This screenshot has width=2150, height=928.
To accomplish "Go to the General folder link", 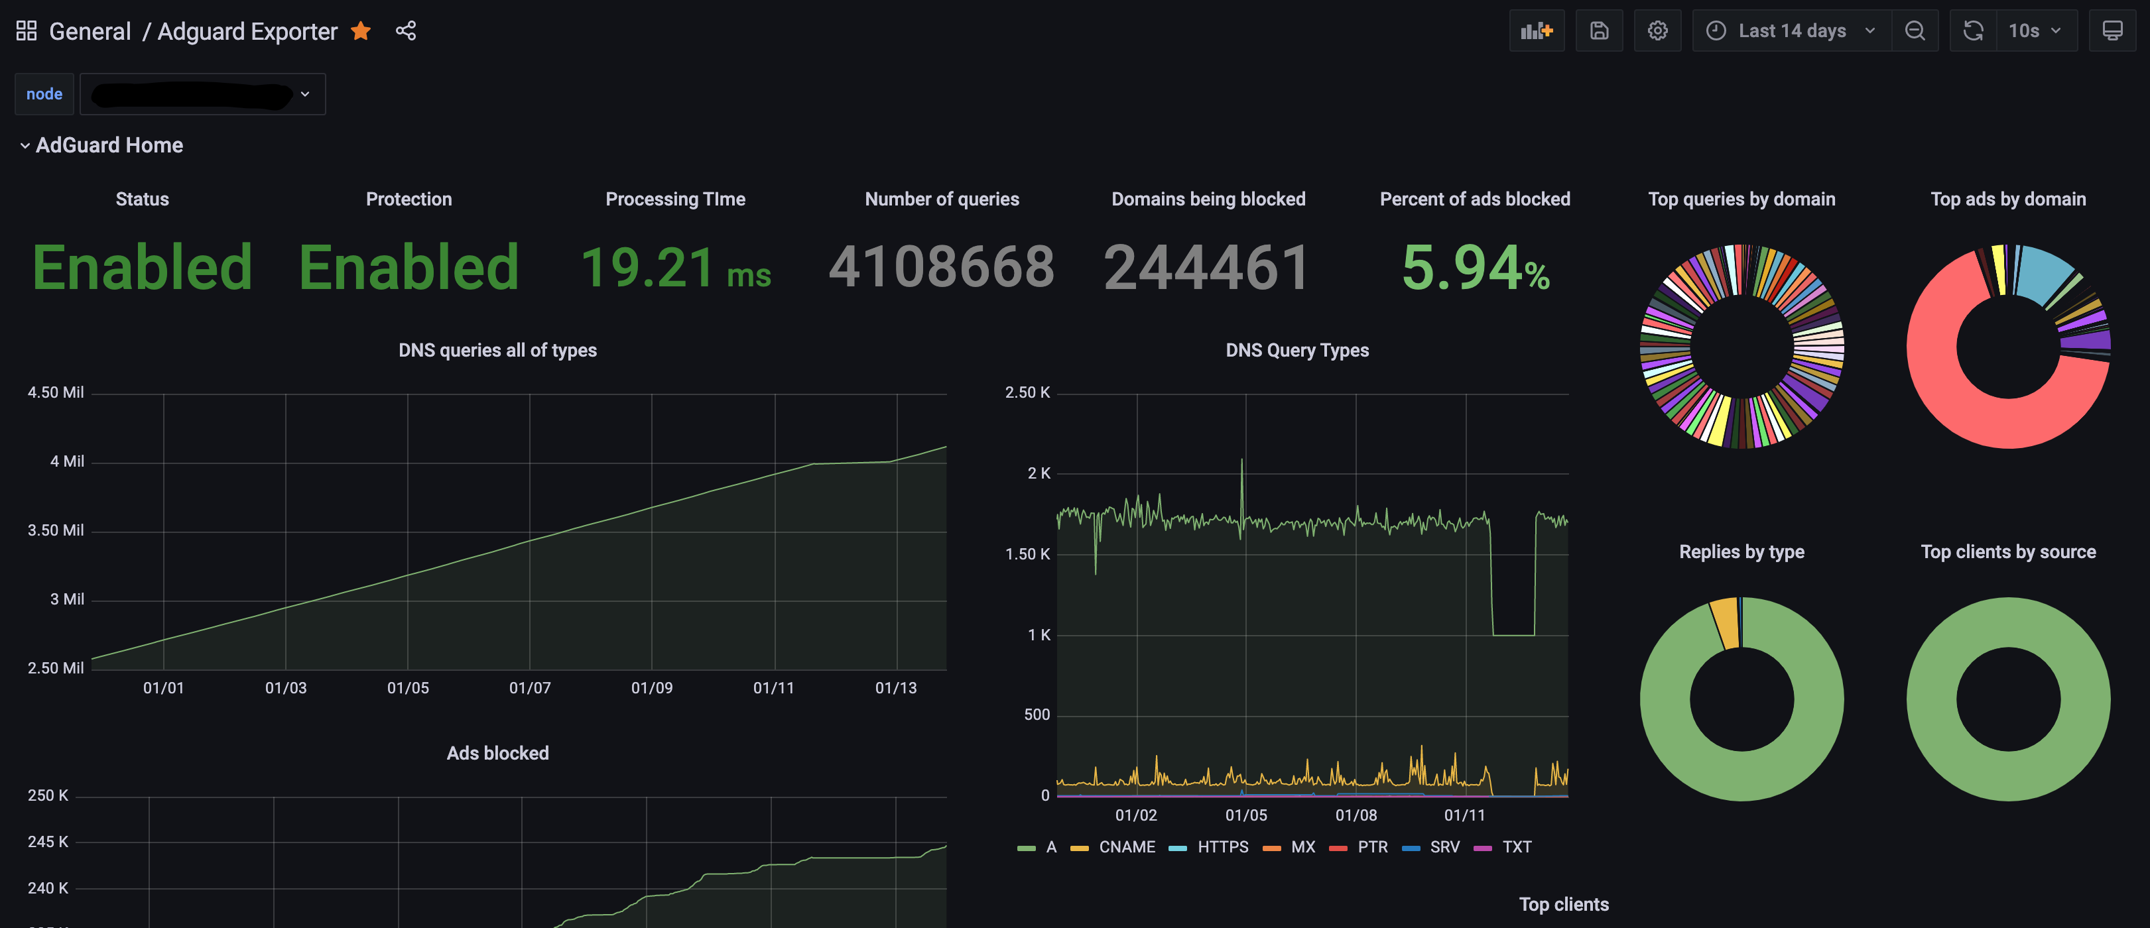I will (90, 32).
